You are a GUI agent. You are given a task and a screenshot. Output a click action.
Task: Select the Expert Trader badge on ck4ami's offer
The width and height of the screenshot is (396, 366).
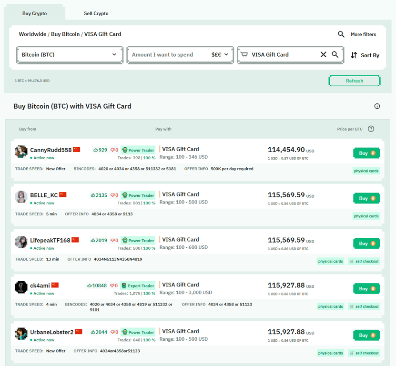point(137,285)
